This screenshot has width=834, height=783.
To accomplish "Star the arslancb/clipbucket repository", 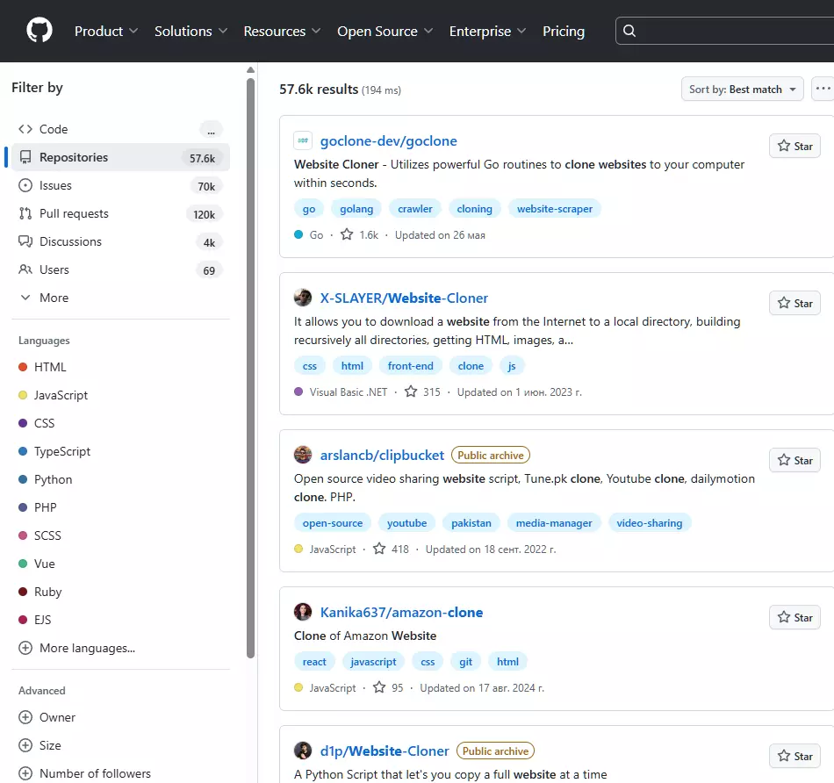I will 794,461.
